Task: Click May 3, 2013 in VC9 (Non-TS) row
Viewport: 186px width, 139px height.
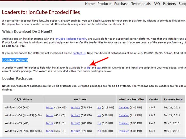Action: click(172, 131)
